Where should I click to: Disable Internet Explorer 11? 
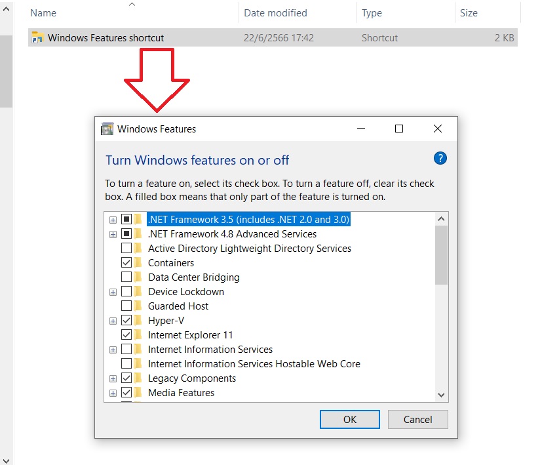128,334
